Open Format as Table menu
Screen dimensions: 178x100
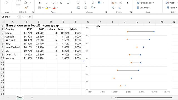pos(145,3)
